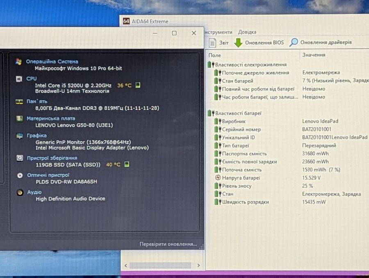Click the Оновлення драйверів magnifier icon
This screenshot has height=278, width=369.
294,42
